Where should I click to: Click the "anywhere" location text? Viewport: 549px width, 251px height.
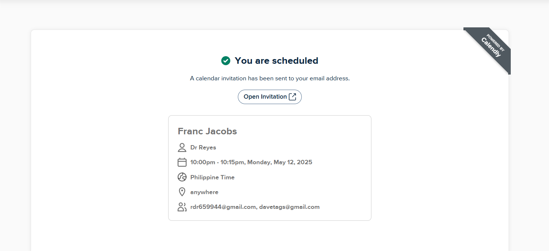[x=204, y=192]
